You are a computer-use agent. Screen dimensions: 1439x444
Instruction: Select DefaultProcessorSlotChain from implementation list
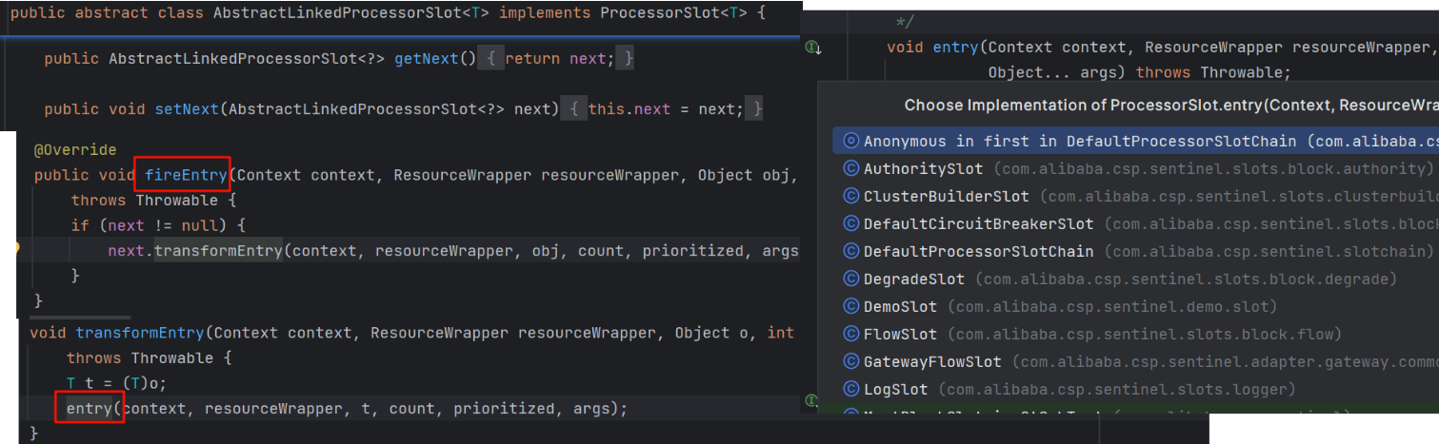tap(978, 252)
